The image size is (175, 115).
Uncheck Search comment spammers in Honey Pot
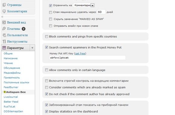pyautogui.click(x=46, y=47)
